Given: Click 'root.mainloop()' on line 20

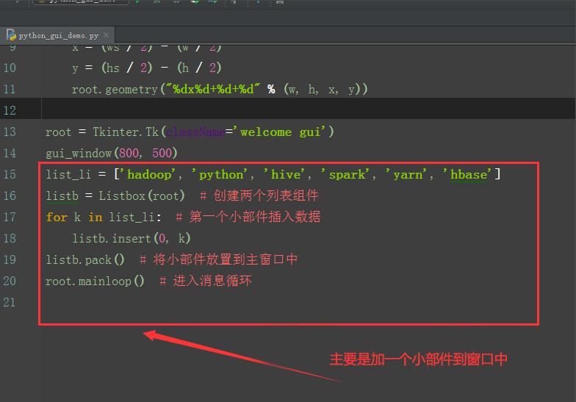Looking at the screenshot, I should coord(95,281).
